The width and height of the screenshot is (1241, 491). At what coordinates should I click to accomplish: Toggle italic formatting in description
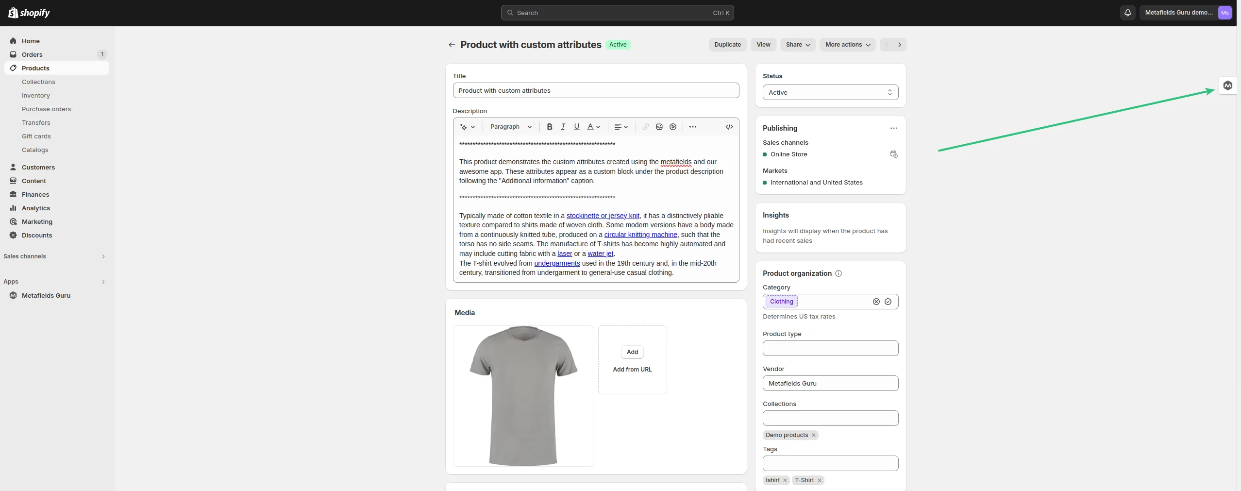[x=563, y=127]
